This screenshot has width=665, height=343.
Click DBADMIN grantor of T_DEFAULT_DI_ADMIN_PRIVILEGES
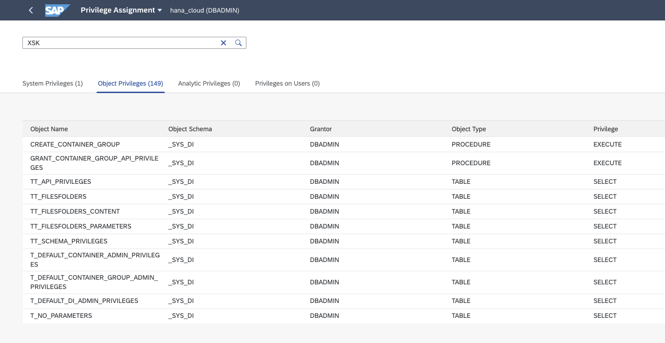(324, 301)
